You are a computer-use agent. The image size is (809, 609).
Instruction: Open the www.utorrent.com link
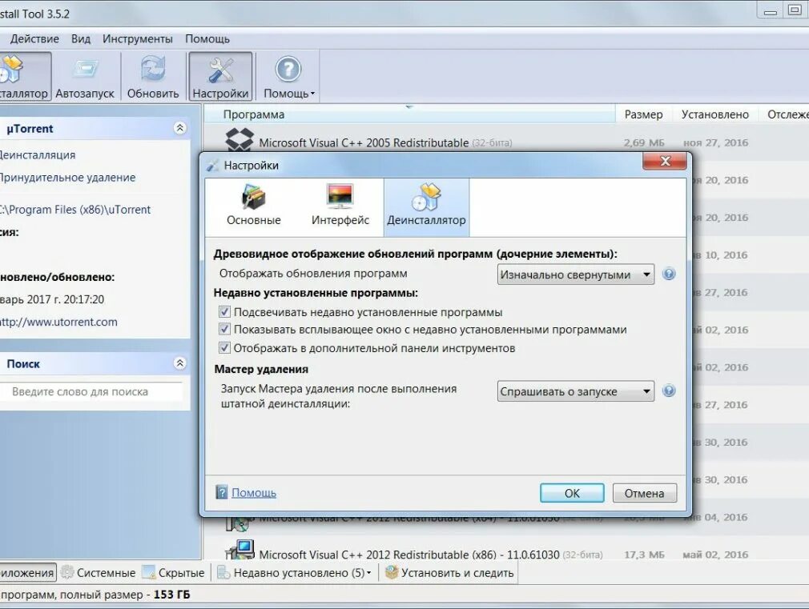click(x=58, y=322)
